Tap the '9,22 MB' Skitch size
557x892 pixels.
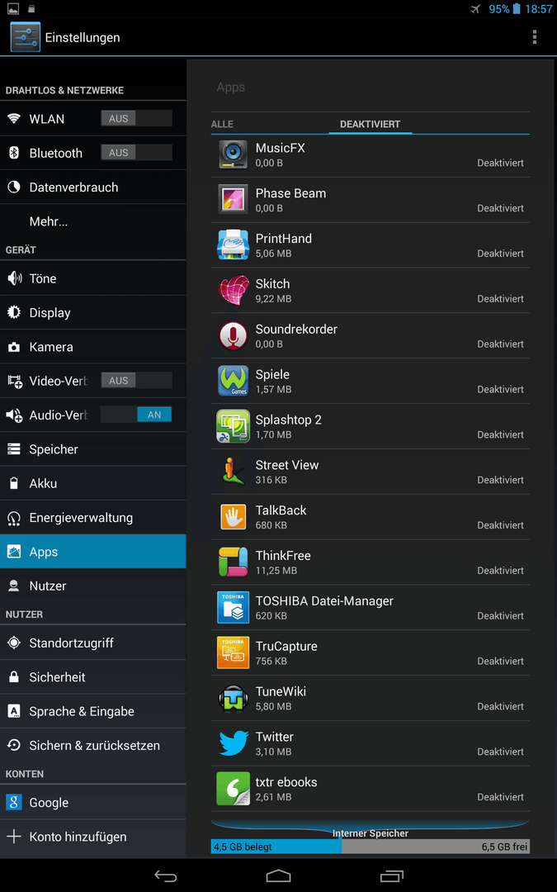[273, 298]
